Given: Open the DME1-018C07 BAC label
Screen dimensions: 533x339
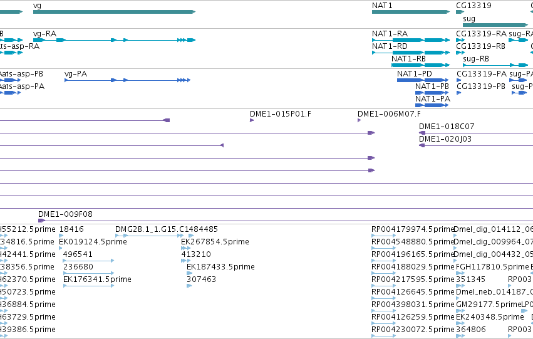Looking at the screenshot, I should [447, 127].
